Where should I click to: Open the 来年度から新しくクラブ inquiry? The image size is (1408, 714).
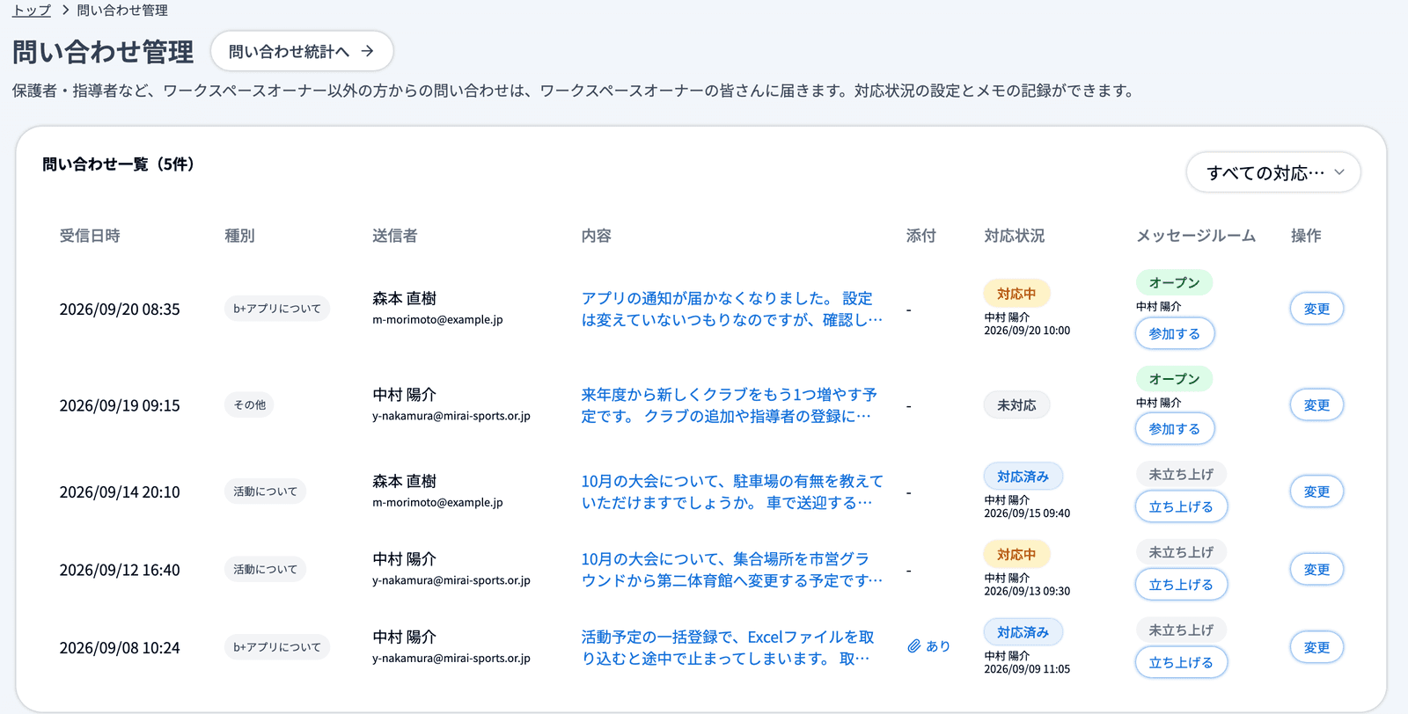[729, 405]
